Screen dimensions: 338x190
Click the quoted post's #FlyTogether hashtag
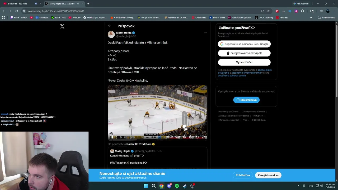pyautogui.click(x=118, y=163)
